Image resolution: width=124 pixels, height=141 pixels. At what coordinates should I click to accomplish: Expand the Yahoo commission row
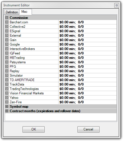coord(7,97)
